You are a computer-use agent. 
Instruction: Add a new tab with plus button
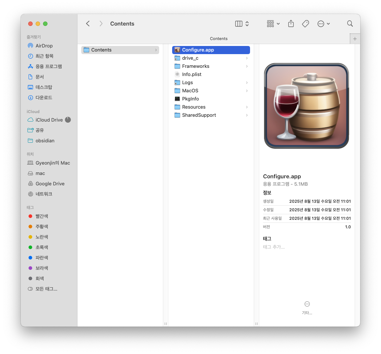355,39
